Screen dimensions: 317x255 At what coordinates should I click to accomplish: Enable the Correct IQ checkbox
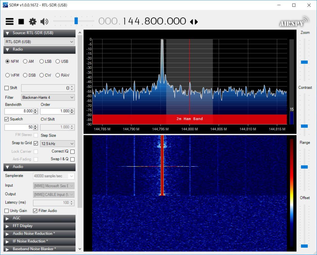click(x=73, y=152)
